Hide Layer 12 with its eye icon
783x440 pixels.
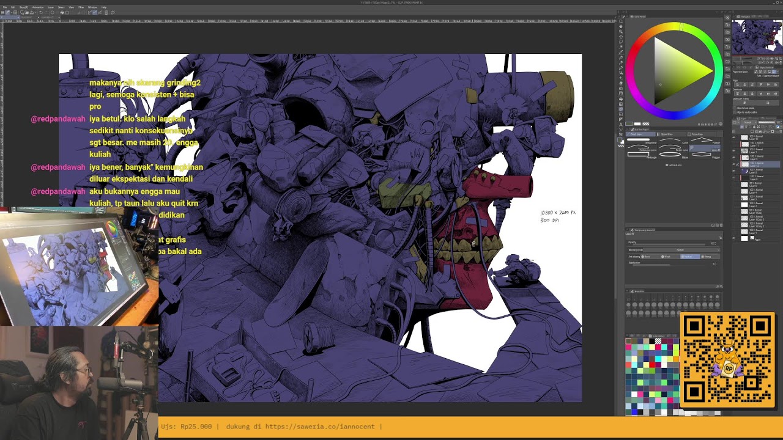[734, 164]
